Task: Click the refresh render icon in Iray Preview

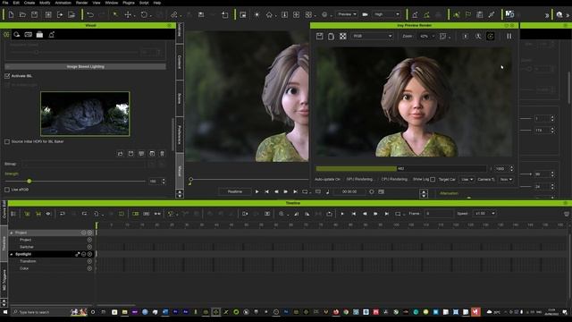Action: (491, 36)
